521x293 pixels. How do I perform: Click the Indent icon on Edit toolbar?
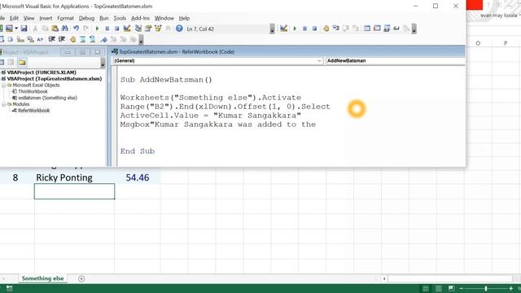[52, 40]
